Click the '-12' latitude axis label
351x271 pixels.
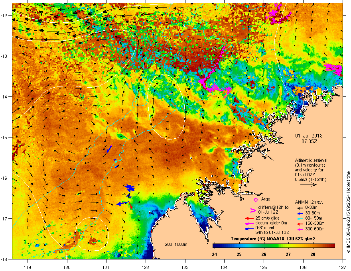tap(4, 16)
